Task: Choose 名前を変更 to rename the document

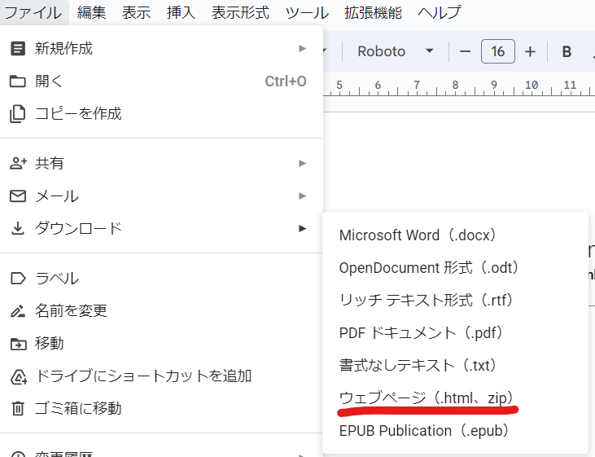Action: coord(161,311)
